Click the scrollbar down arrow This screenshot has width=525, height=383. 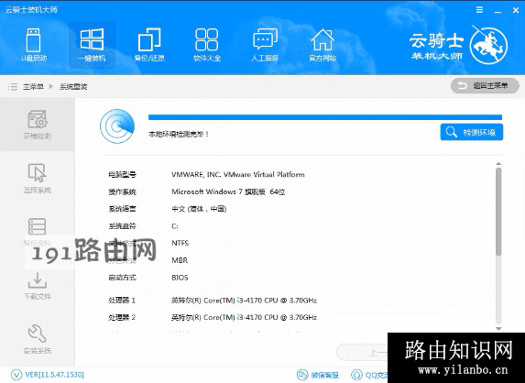point(498,328)
